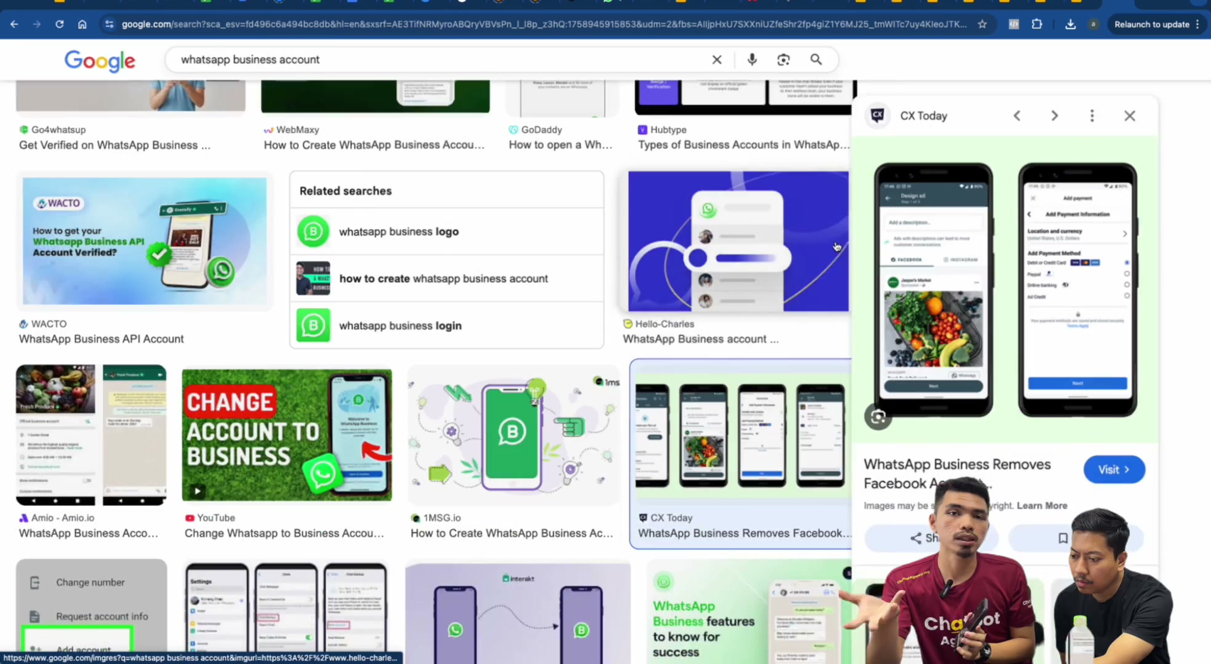
Task: Reload the page with the refresh icon
Action: tap(59, 24)
